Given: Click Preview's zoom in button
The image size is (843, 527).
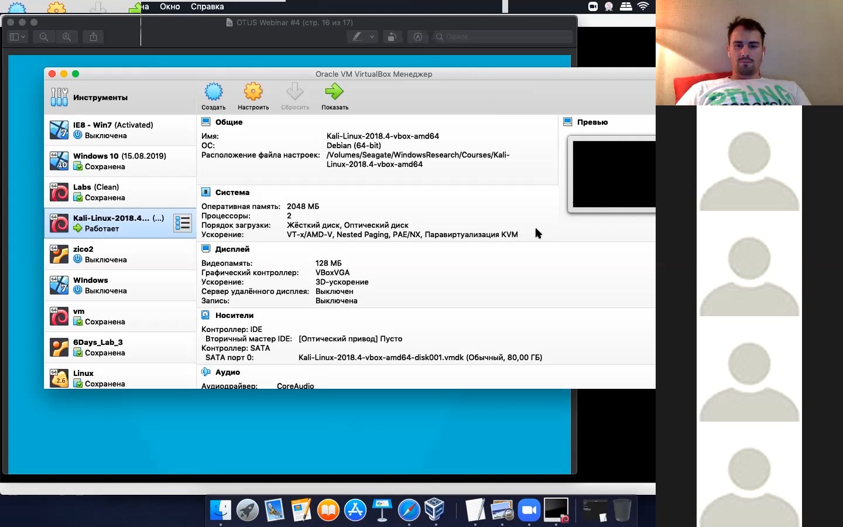Looking at the screenshot, I should (x=67, y=37).
